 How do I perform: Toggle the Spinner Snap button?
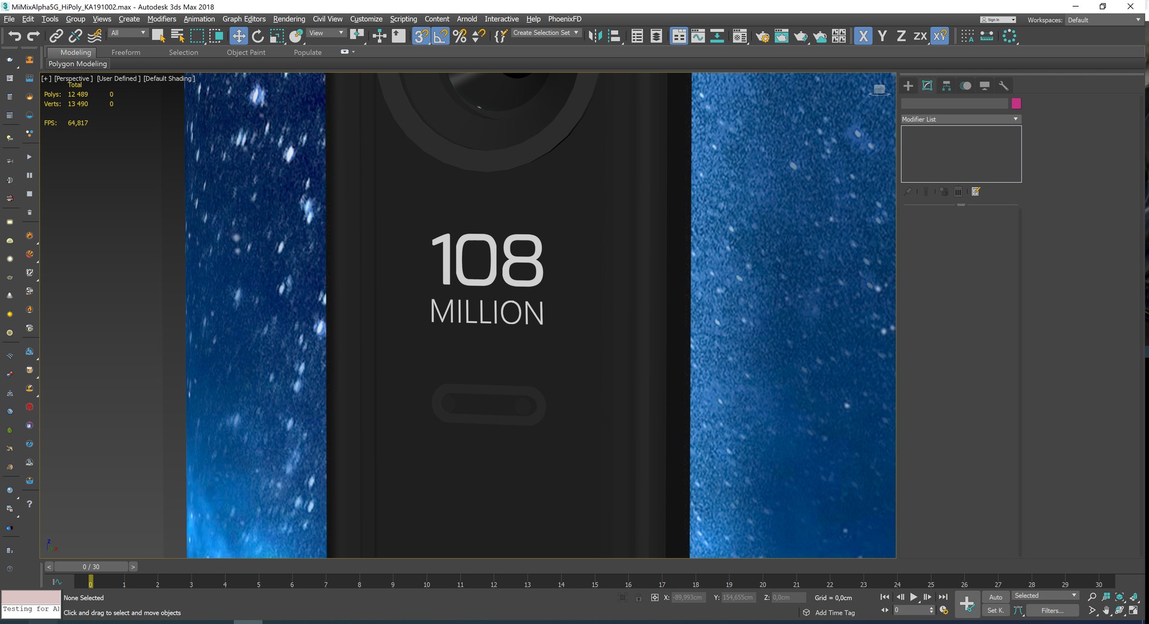click(479, 36)
